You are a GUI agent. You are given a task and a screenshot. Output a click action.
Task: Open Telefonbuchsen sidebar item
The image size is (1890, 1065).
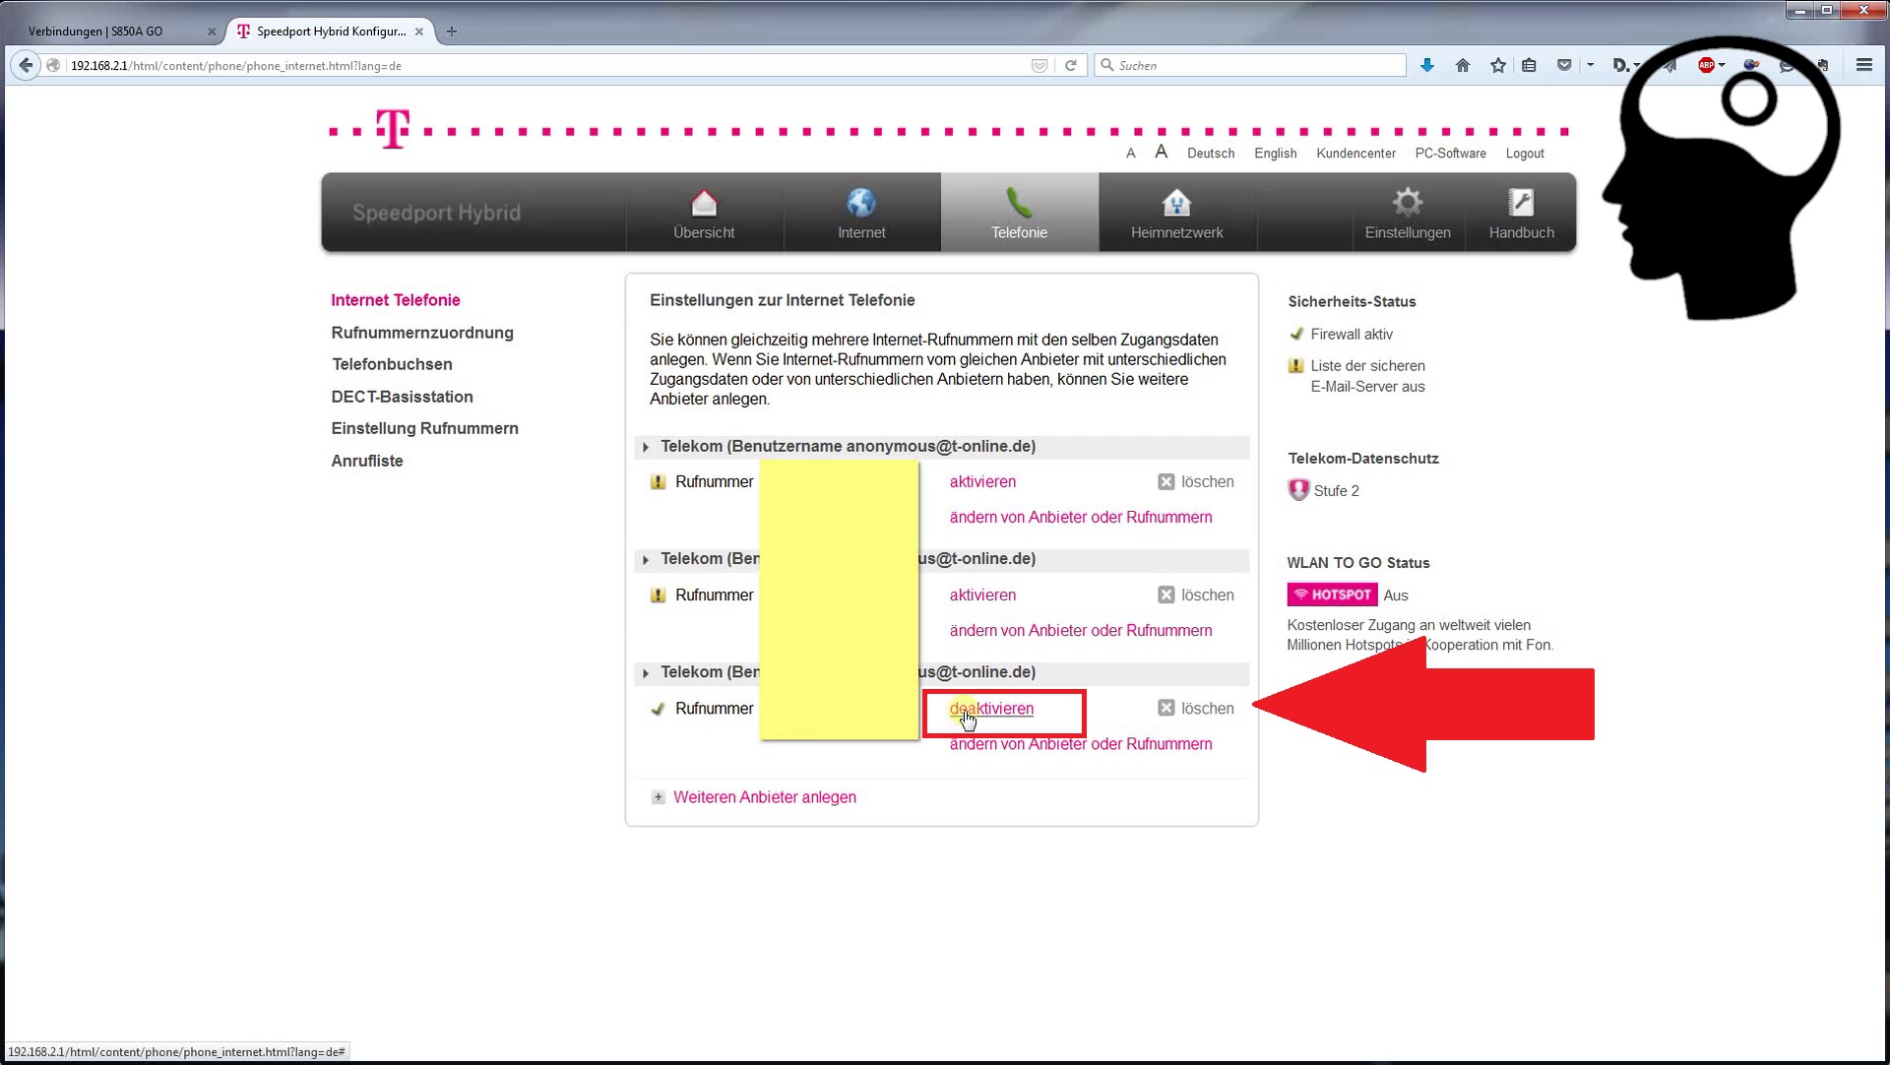click(x=392, y=364)
